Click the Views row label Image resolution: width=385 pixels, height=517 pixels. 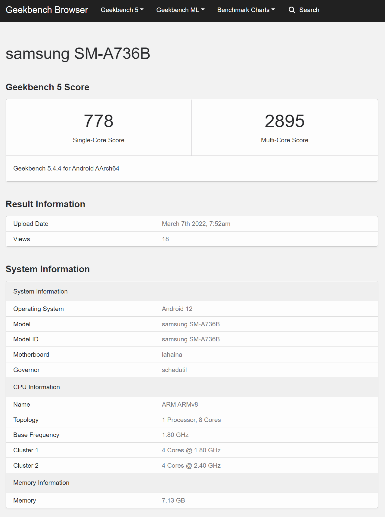(22, 239)
